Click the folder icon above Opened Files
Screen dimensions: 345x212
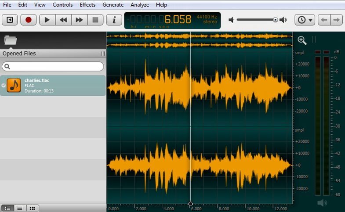coord(11,40)
